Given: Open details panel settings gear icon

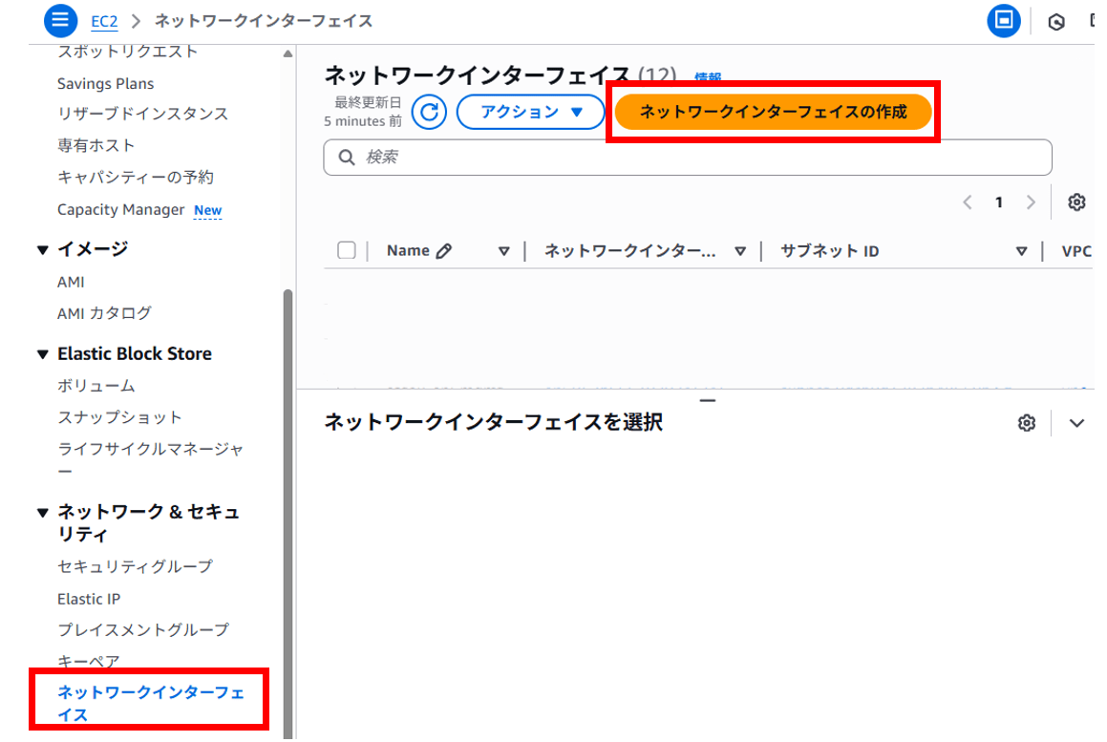Looking at the screenshot, I should [x=1027, y=423].
